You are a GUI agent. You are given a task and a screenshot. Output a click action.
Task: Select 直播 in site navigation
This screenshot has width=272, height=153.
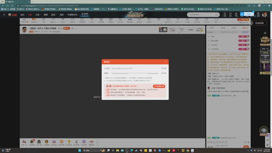click(30, 15)
